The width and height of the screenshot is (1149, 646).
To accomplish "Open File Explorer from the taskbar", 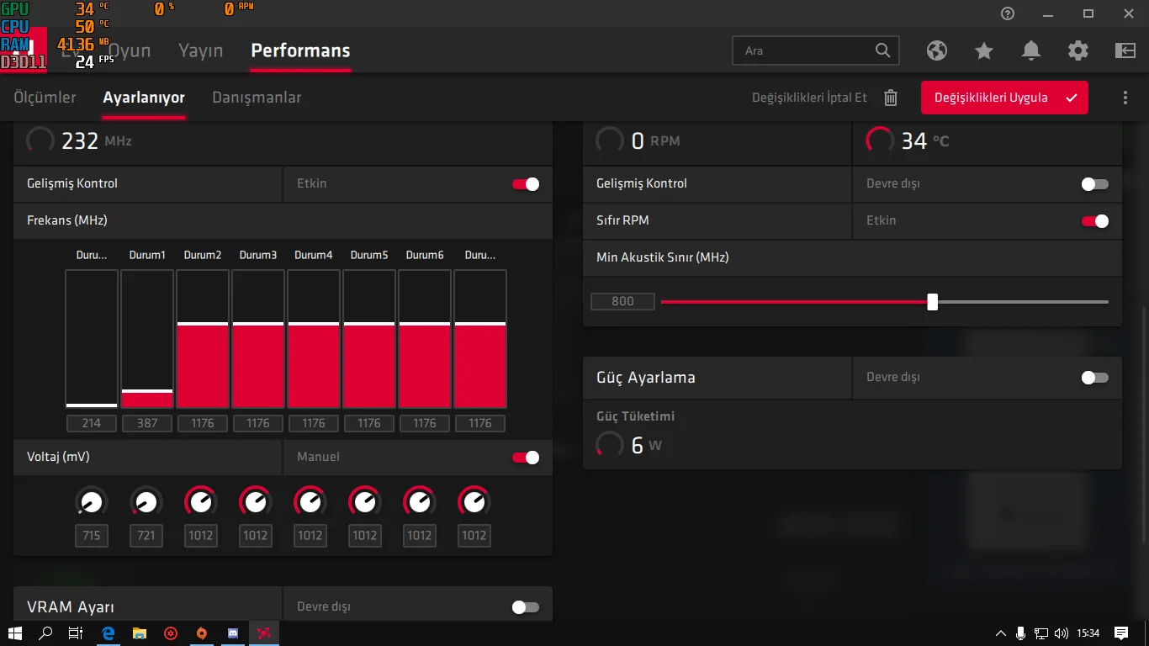I will [140, 633].
